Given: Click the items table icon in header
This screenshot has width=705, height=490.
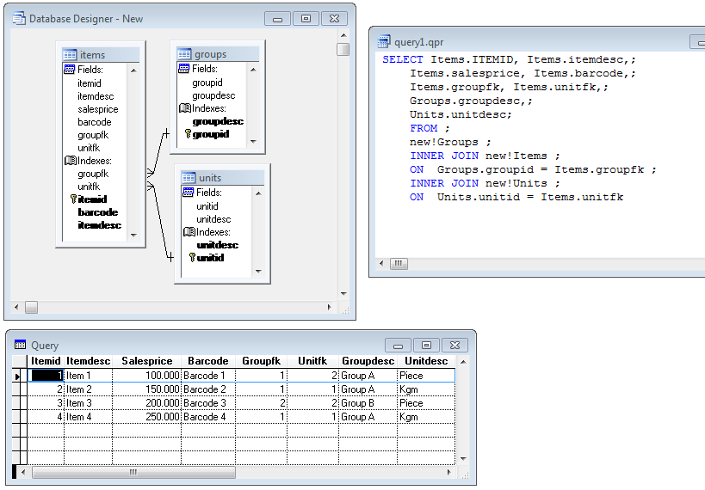Looking at the screenshot, I should click(70, 55).
